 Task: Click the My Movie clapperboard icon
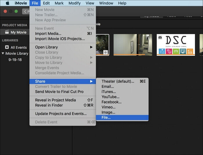(x=7, y=32)
